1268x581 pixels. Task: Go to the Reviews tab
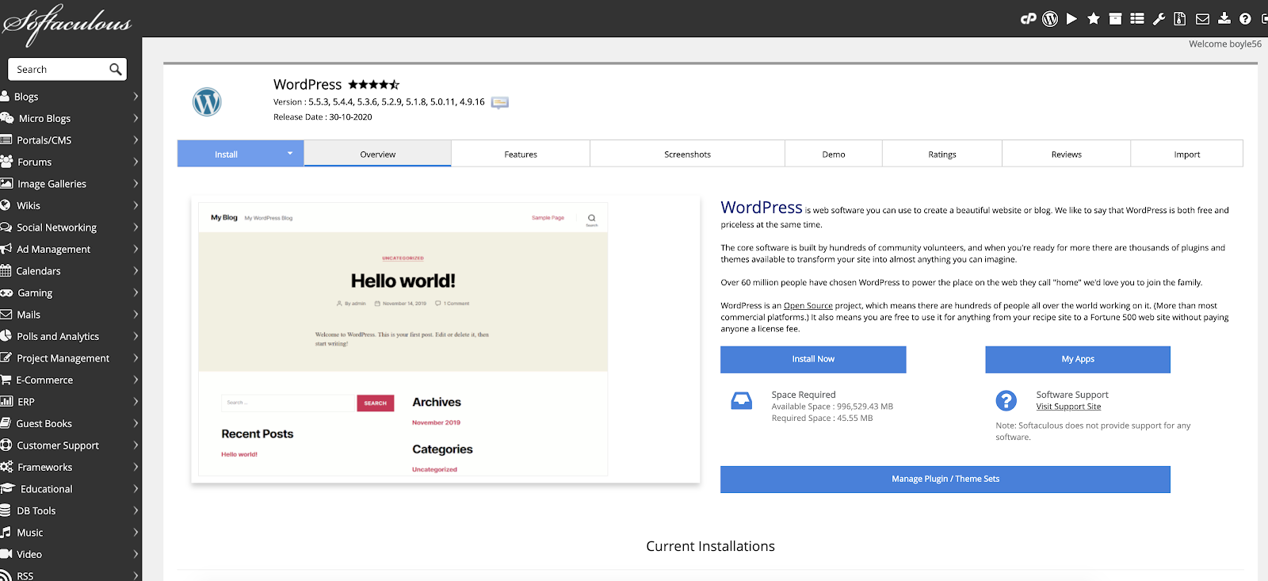1067,154
